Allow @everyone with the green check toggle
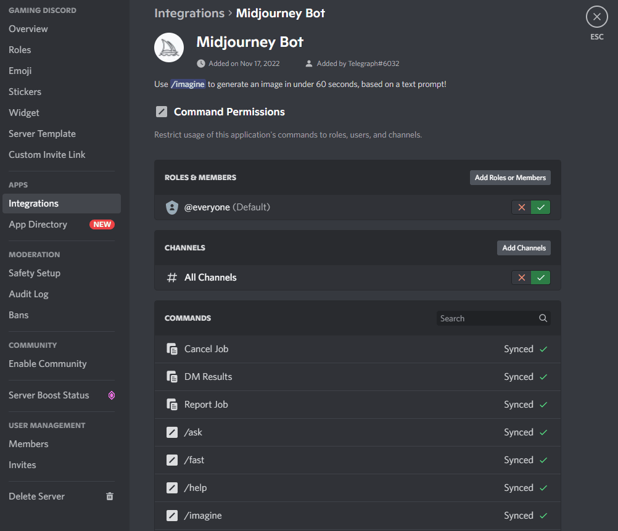Viewport: 618px width, 531px height. pos(541,207)
